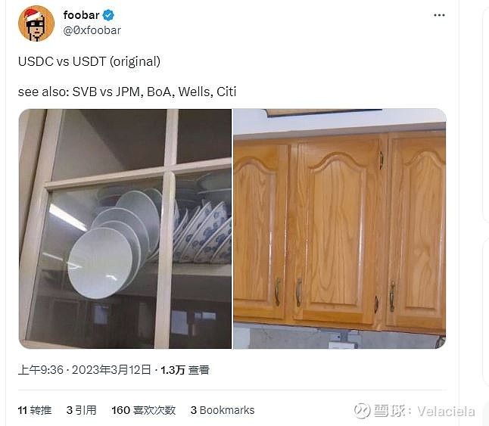This screenshot has height=426, width=489.
Task: Click the text line mentioning SVB vs JPM
Action: click(127, 92)
